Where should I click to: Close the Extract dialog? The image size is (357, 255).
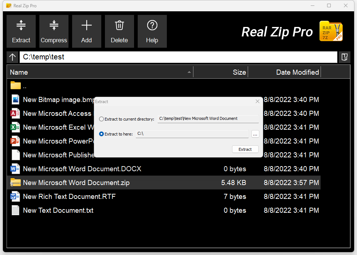[x=258, y=101]
